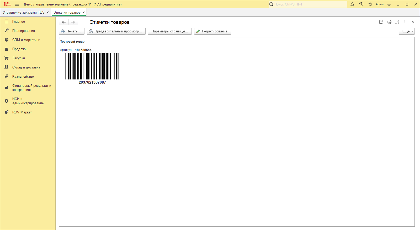
Task: Click the CRM и маркетинг pie icon
Action: [x=7, y=40]
